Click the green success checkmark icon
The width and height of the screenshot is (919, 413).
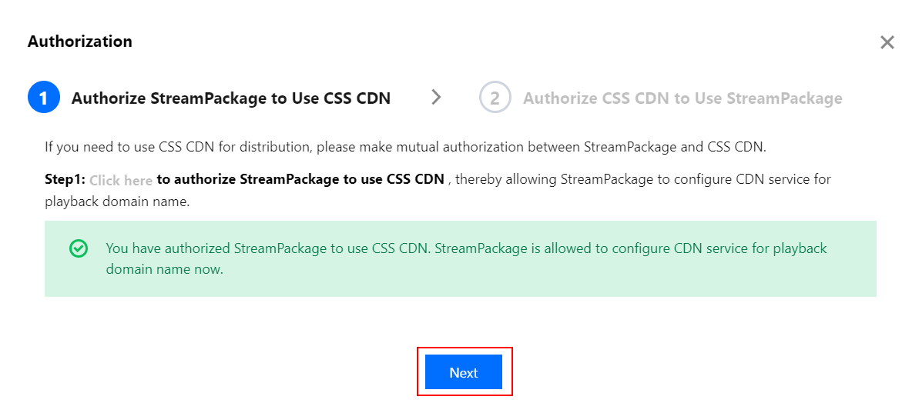point(79,248)
